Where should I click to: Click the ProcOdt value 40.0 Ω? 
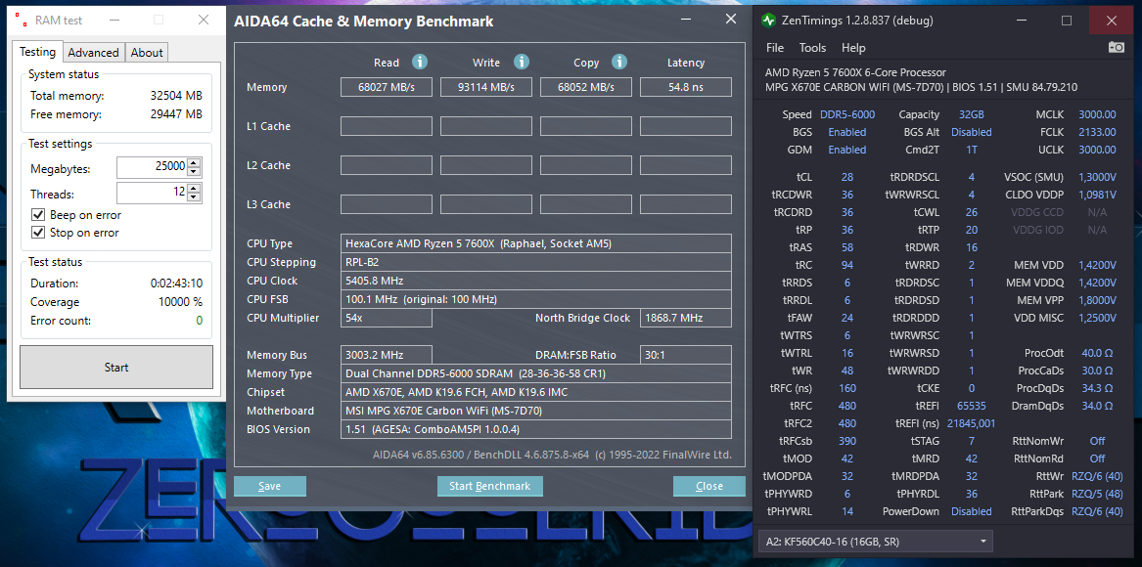pos(1097,353)
